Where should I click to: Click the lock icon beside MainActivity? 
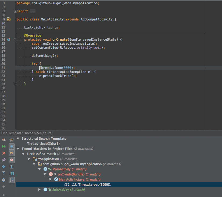pos(49,169)
